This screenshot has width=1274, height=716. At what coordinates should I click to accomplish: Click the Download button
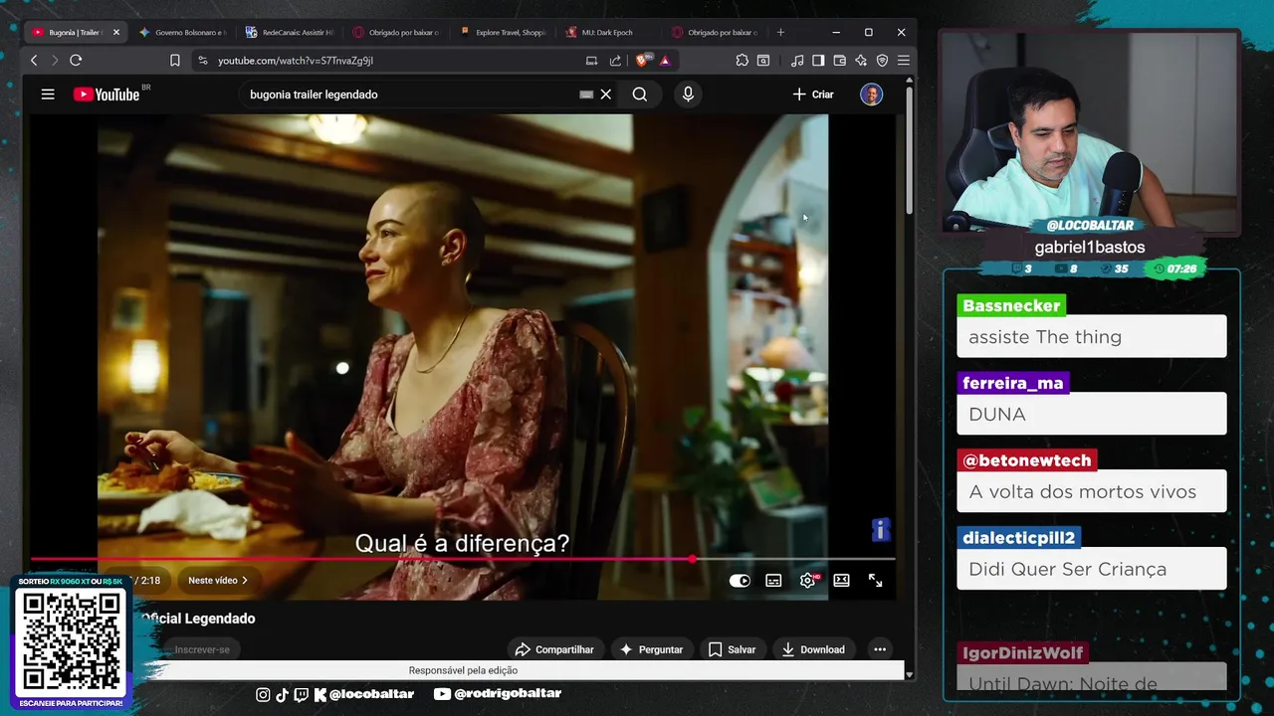[x=813, y=649]
